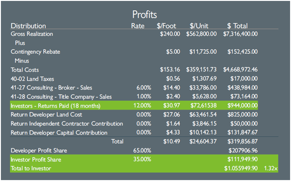Click Return Developer Land Cost label
The image size is (291, 181).
pos(46,115)
